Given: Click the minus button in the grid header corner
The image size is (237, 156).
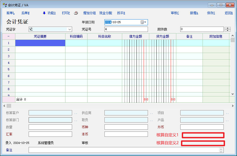Looking at the screenshot, I should click(8, 36).
